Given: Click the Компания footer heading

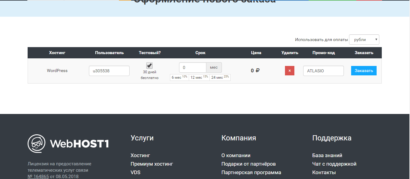Looking at the screenshot, I should (x=239, y=138).
